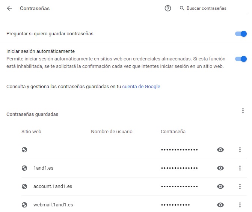Click the search magnifier icon
Image resolution: width=252 pixels, height=212 pixels.
[x=182, y=8]
